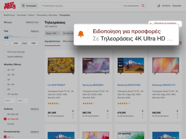Check the Κοντά μου (20 χλμ) checkbox
The image size is (186, 139).
pyautogui.click(x=5, y=52)
